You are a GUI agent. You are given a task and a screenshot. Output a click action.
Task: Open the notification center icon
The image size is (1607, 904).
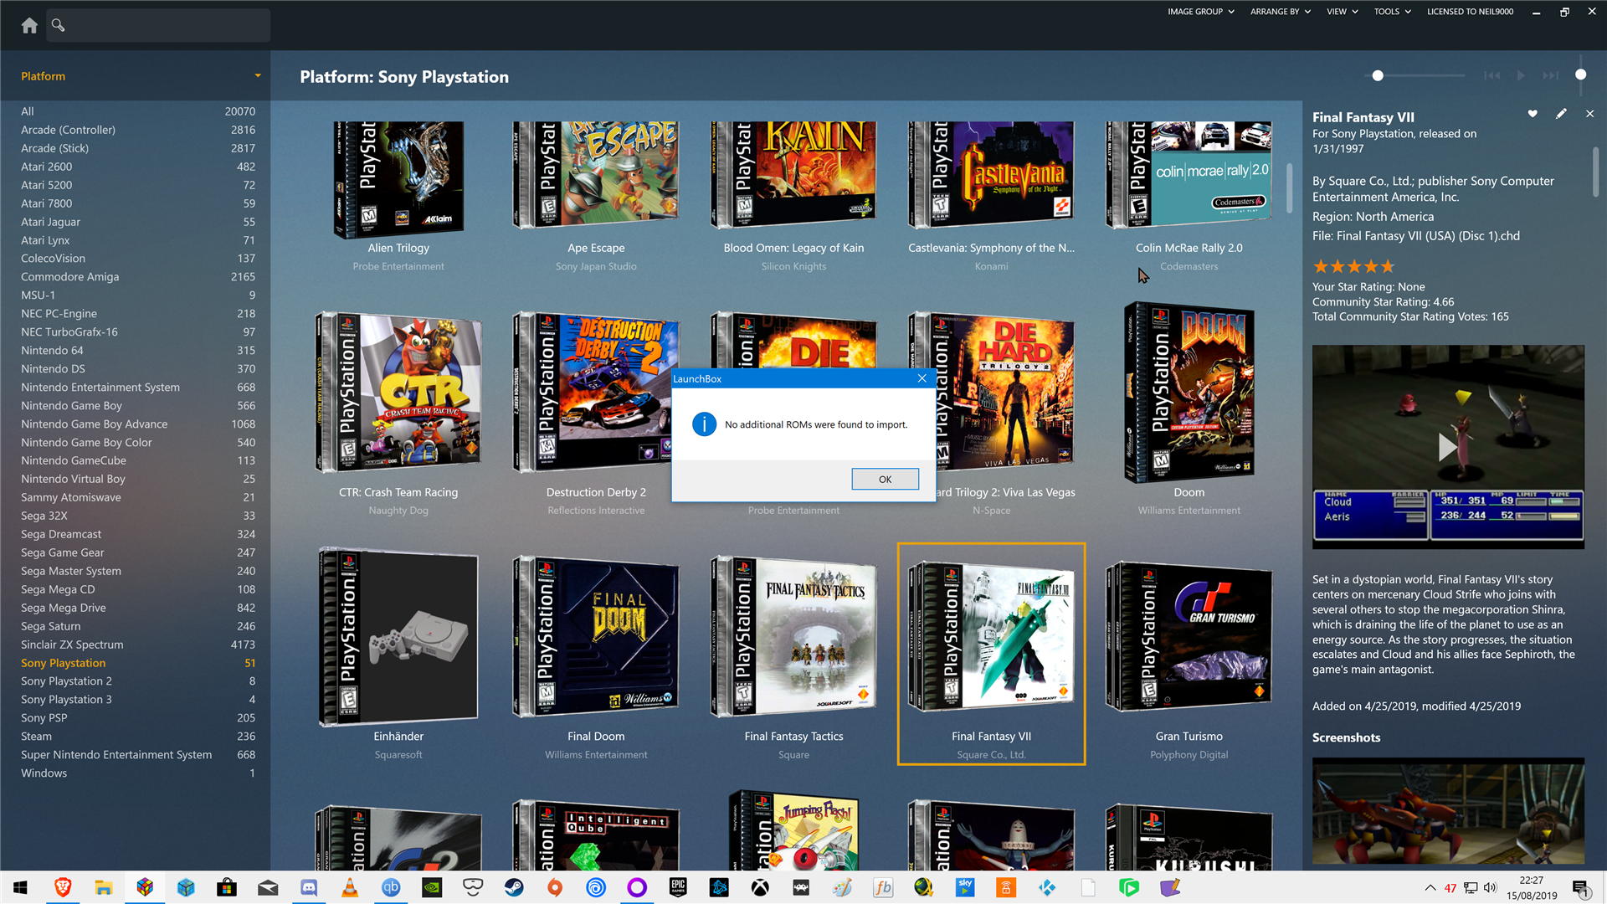tap(1581, 887)
